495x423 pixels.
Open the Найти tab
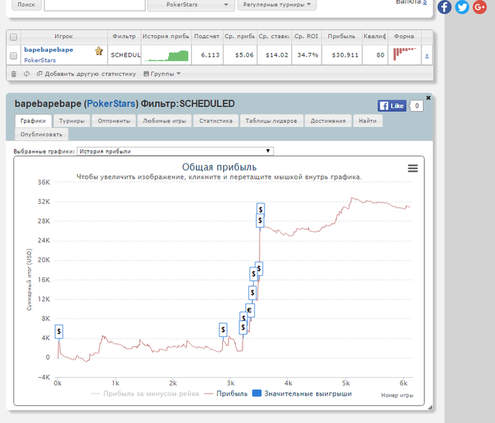click(368, 121)
